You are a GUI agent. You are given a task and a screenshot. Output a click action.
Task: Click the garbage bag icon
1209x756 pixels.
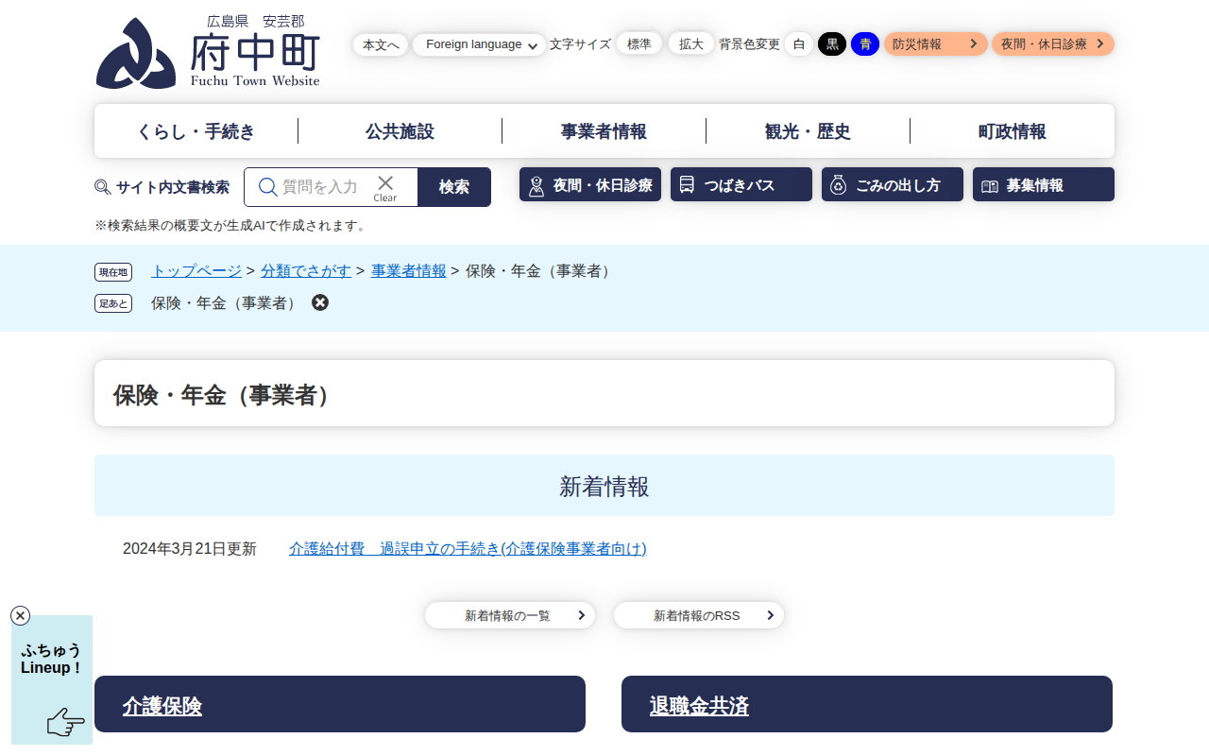tap(838, 185)
